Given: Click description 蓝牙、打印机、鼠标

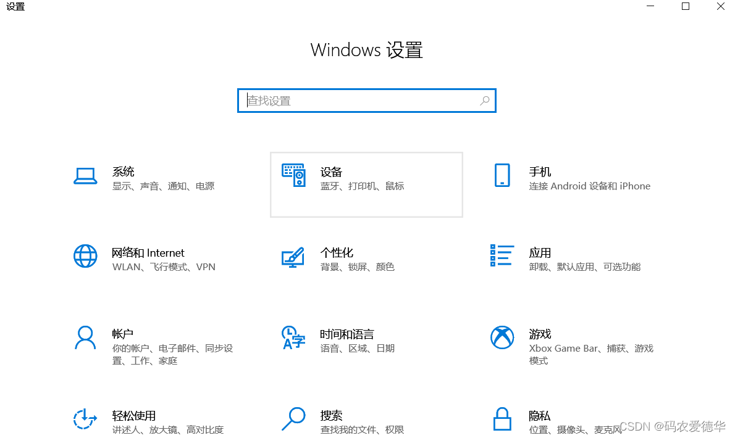Looking at the screenshot, I should pos(362,186).
